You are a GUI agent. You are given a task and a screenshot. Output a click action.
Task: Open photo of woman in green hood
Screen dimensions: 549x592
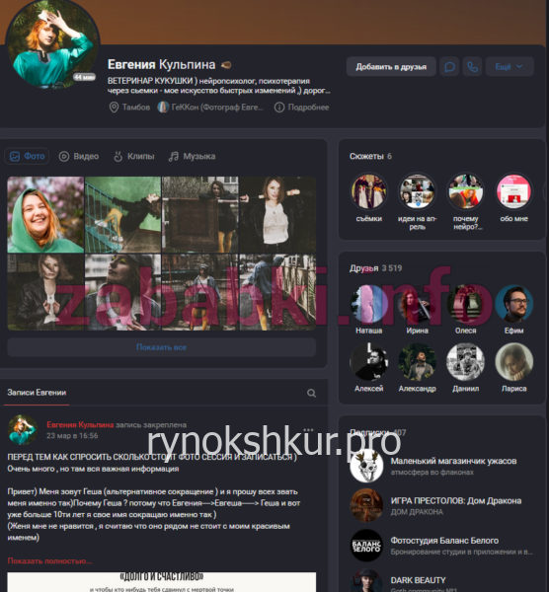click(45, 214)
